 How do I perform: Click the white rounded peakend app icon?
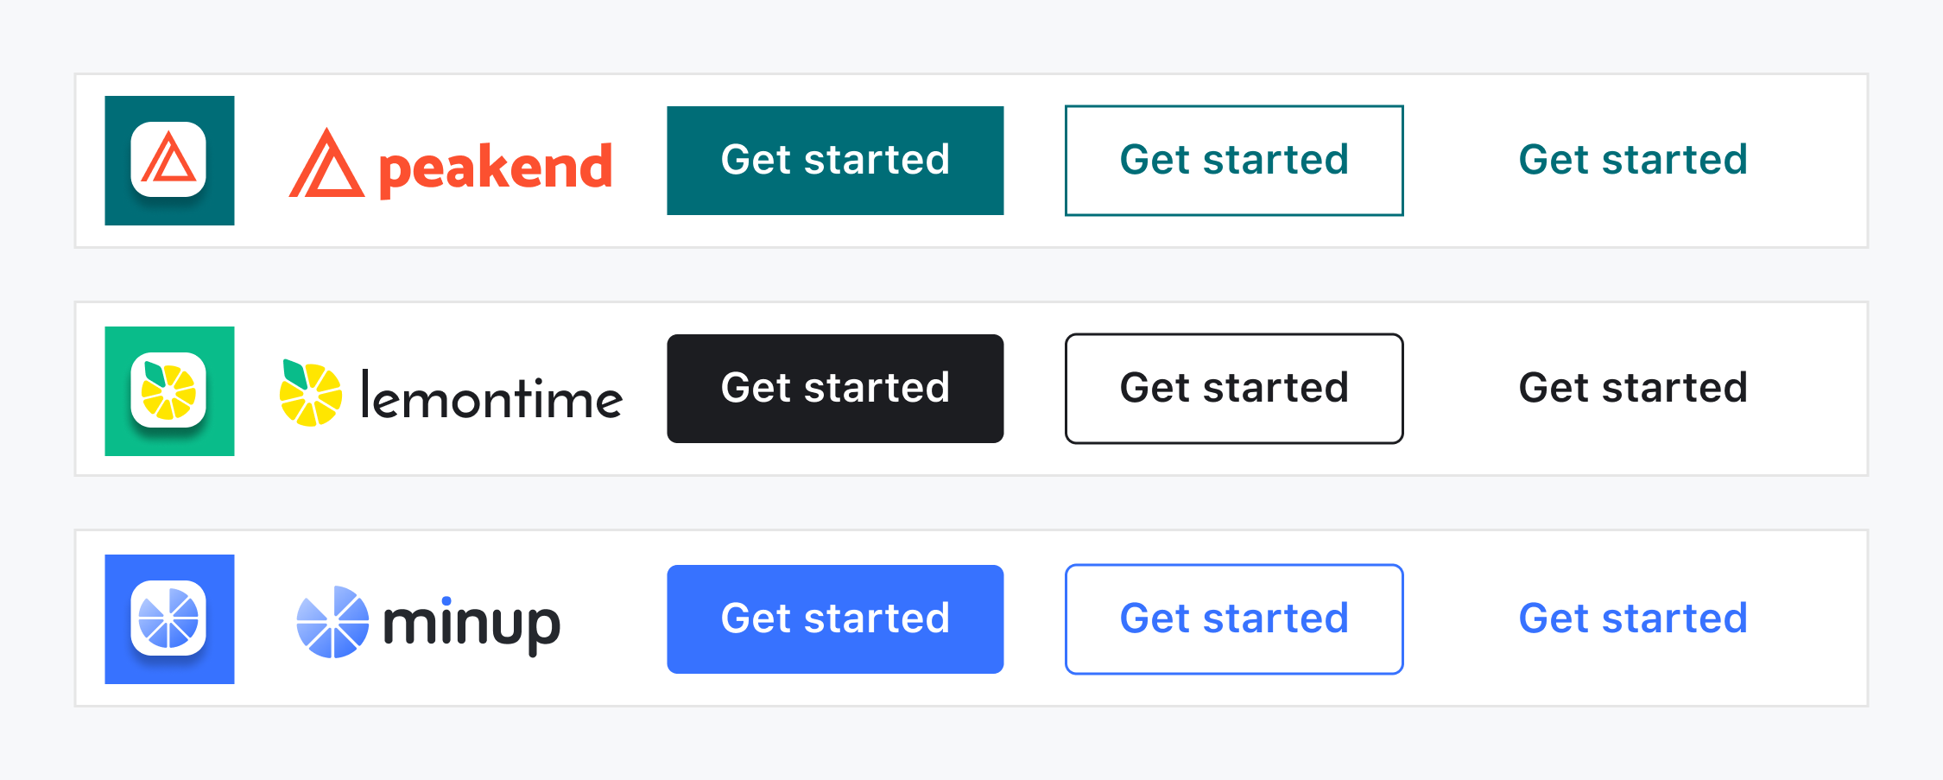(x=168, y=160)
